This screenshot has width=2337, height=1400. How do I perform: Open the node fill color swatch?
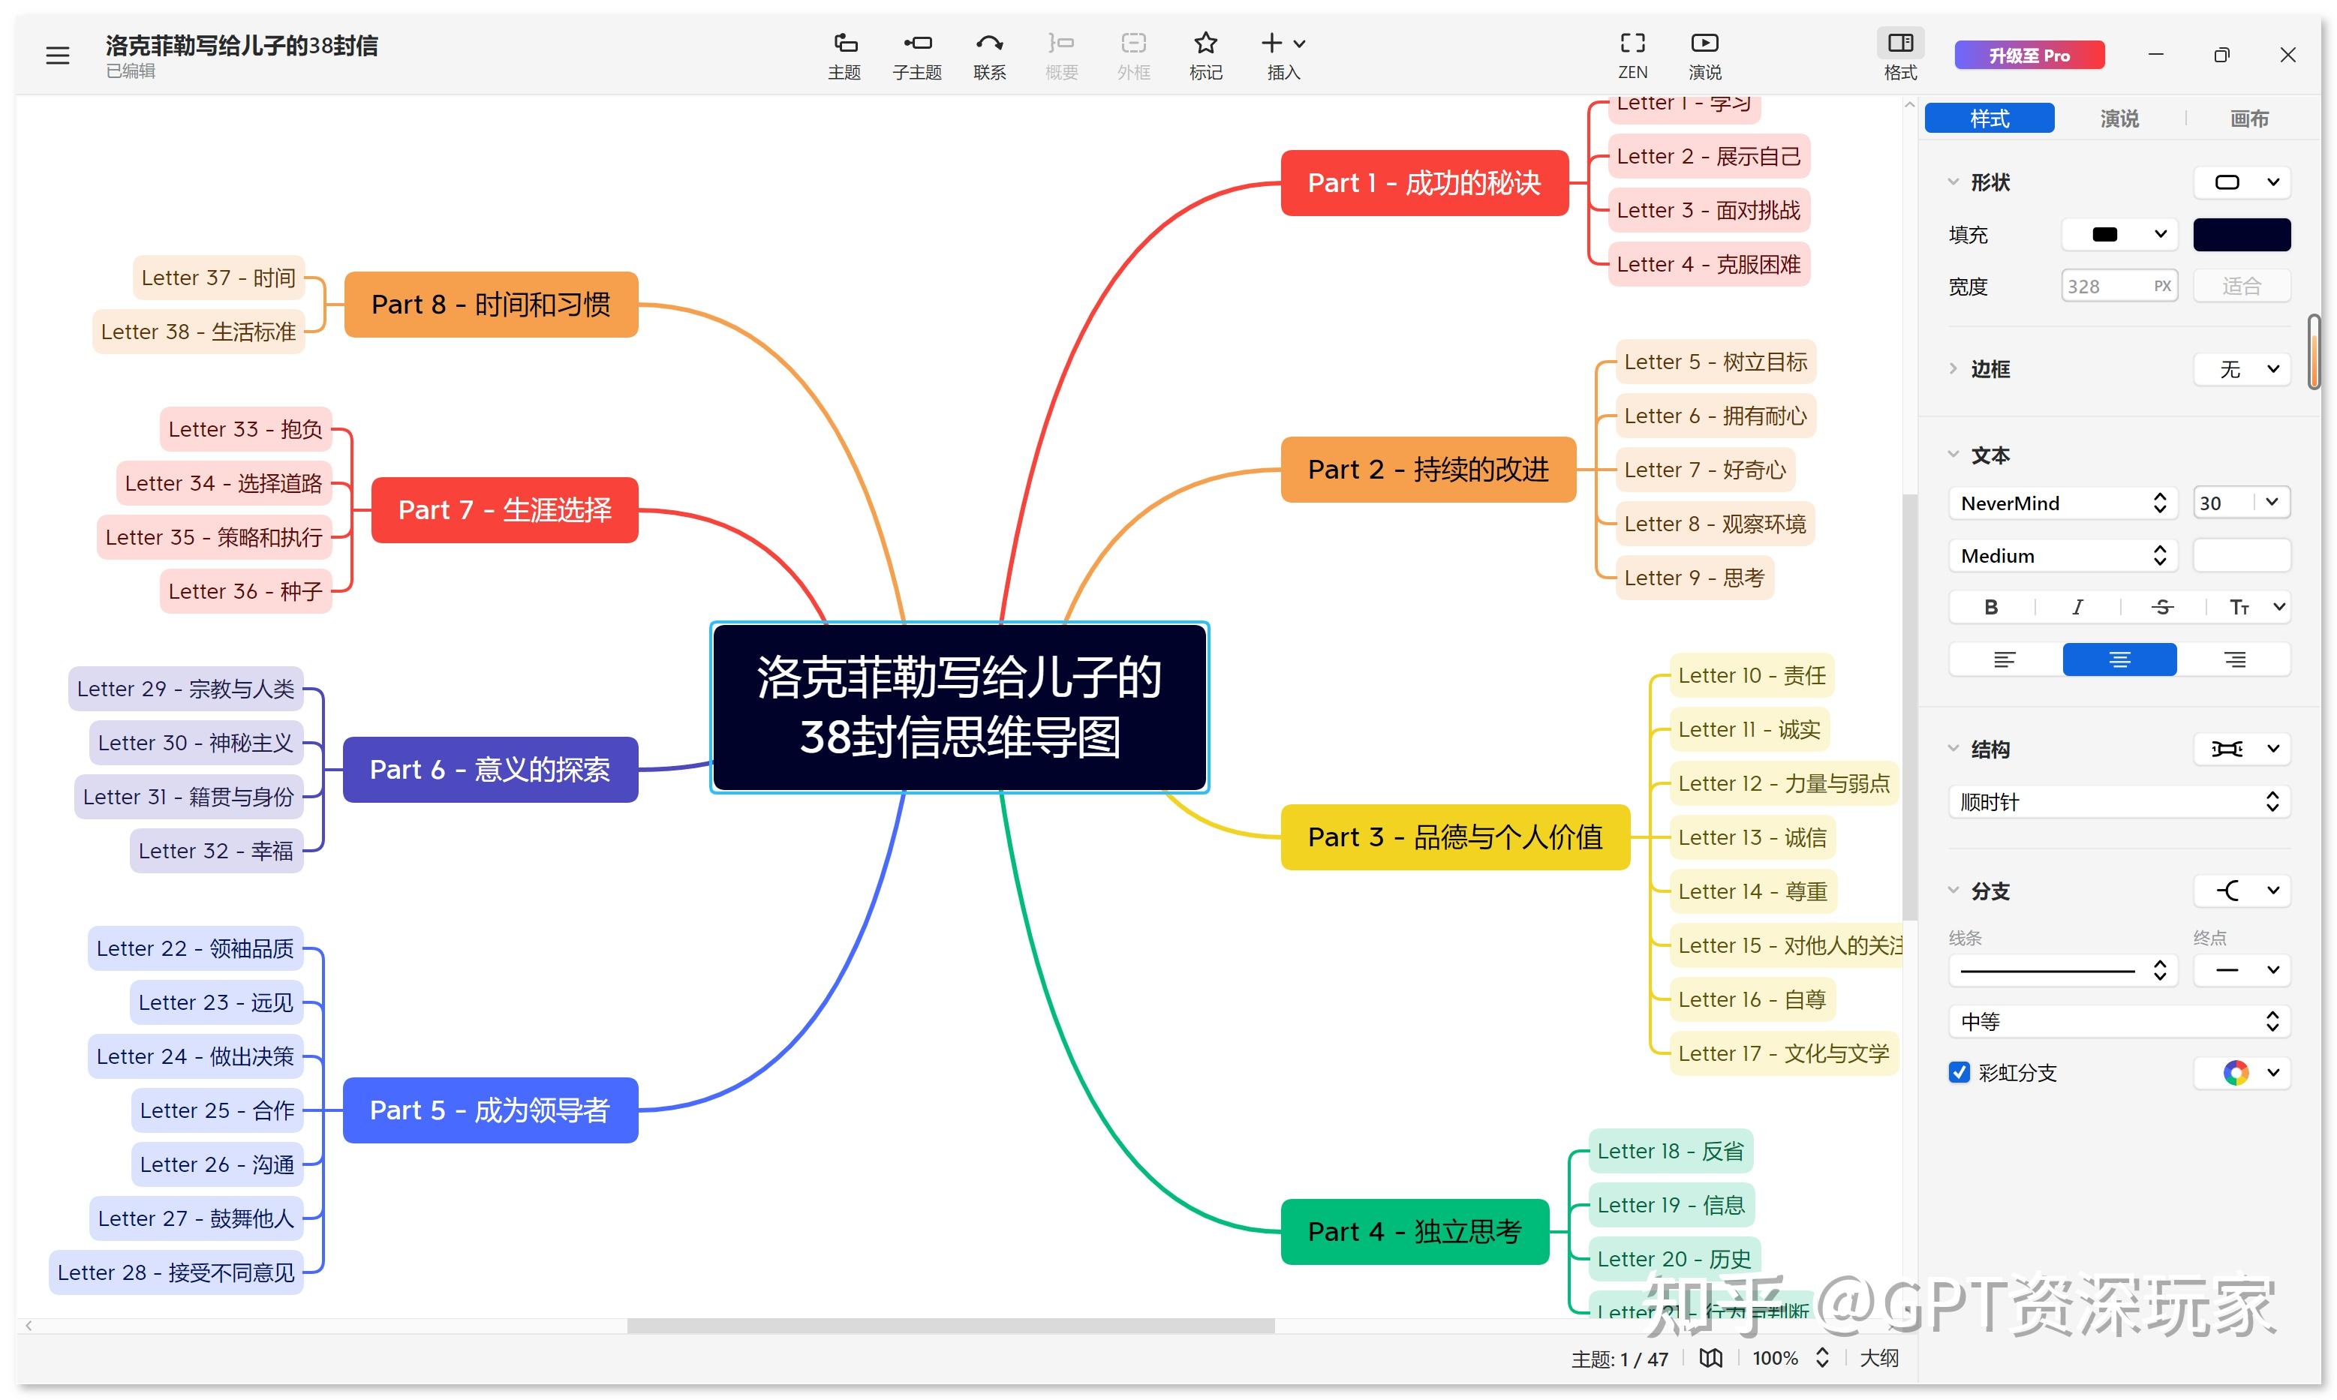pos(2242,234)
